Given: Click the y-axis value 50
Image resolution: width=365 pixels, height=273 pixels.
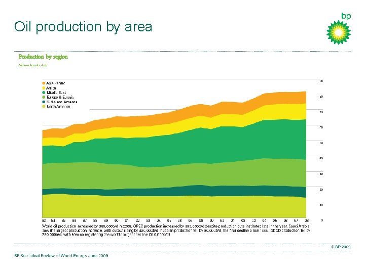Looking at the screenshot, I should pyautogui.click(x=321, y=143).
